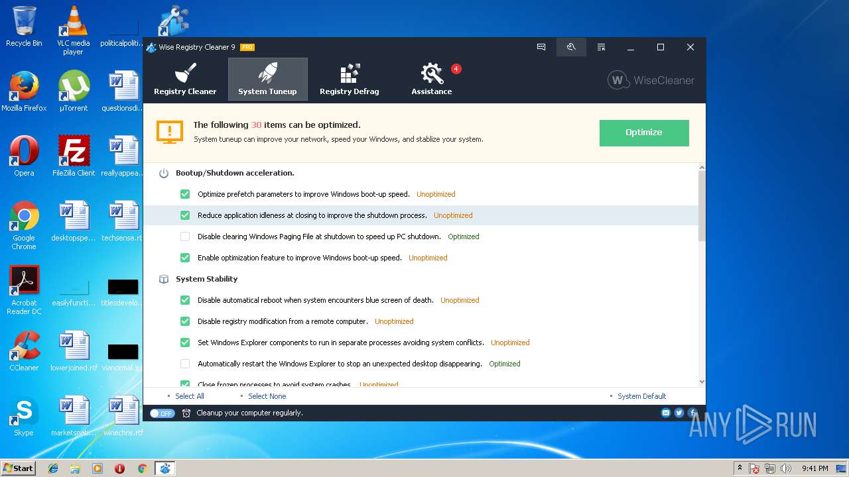Open the Registry Defrag tab
Screen dimensions: 849x477
[x=349, y=79]
